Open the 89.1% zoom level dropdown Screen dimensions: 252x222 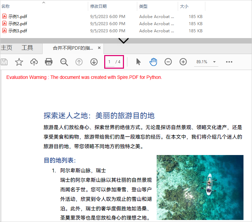[214, 62]
